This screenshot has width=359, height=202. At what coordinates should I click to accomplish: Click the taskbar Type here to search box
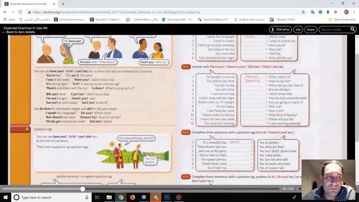(x=51, y=197)
